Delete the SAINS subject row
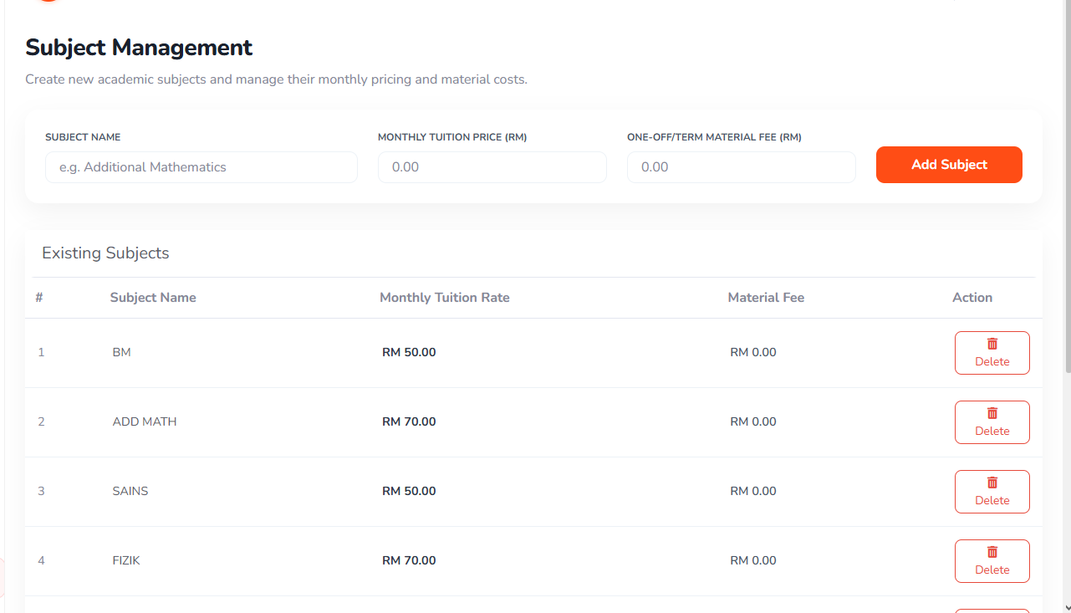 [992, 492]
